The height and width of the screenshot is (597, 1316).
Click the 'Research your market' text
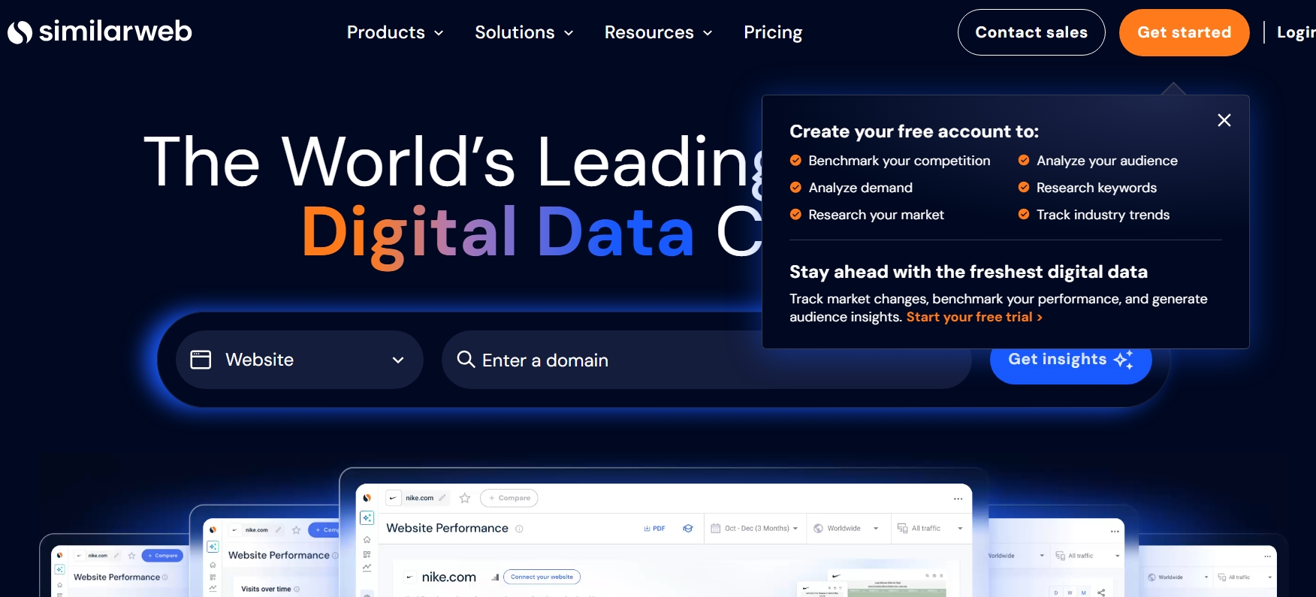(x=876, y=215)
